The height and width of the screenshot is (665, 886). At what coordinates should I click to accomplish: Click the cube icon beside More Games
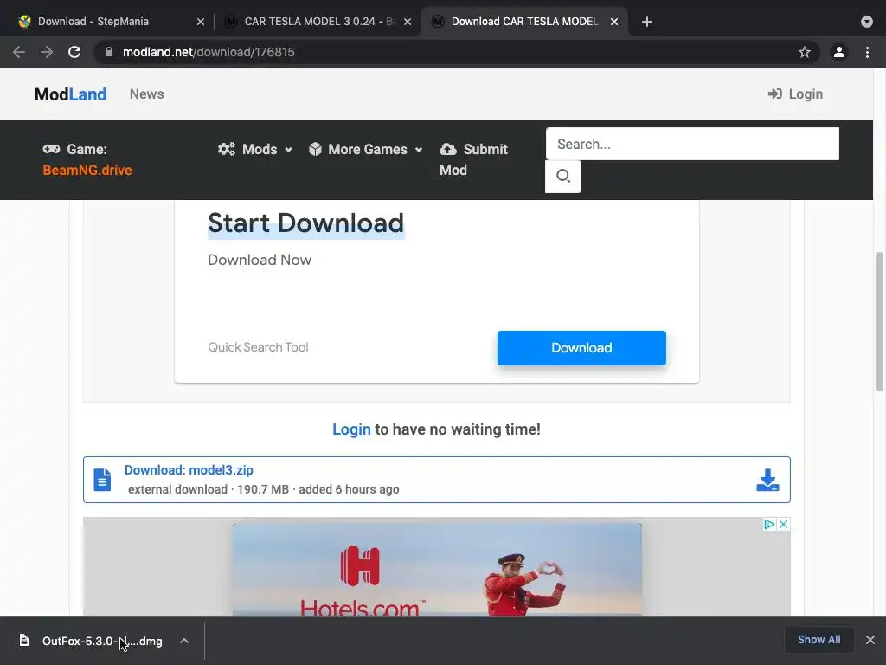click(315, 149)
